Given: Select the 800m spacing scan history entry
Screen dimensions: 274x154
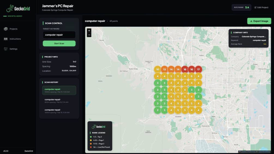Looking at the screenshot, I should click(x=59, y=101).
